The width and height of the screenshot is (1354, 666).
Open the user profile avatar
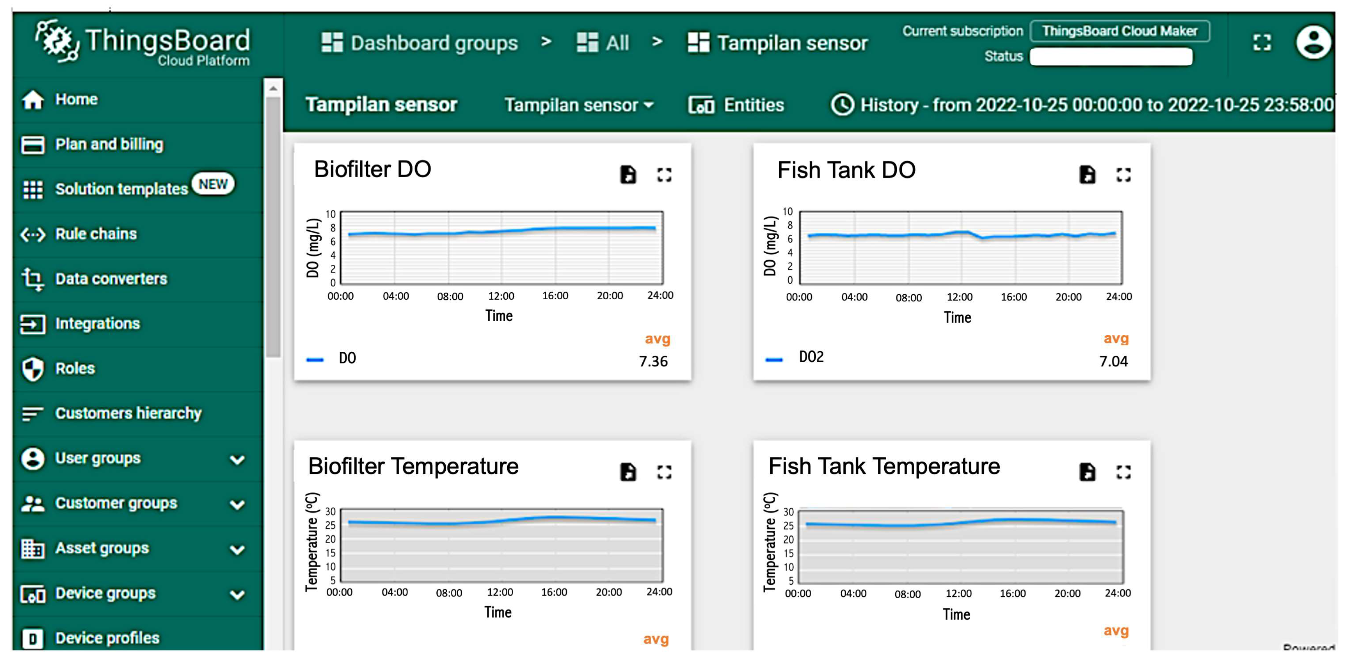[1313, 42]
